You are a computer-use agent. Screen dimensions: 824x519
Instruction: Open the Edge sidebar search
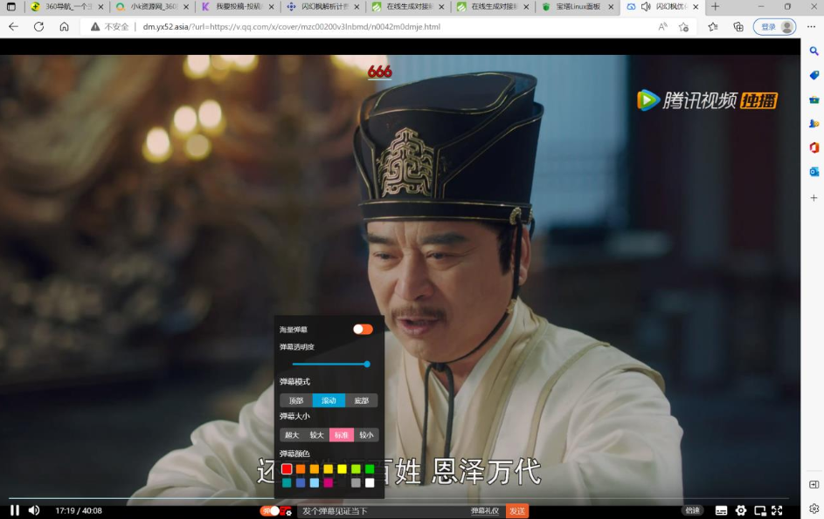(814, 51)
